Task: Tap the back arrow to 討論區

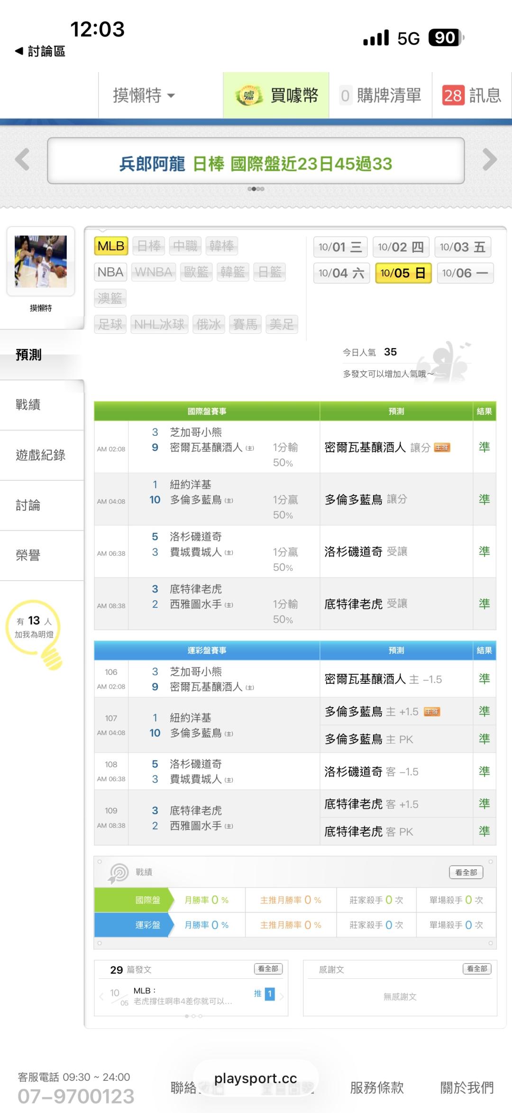Action: tap(19, 51)
